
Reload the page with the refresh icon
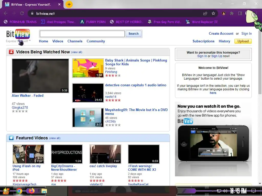[x=22, y=13]
